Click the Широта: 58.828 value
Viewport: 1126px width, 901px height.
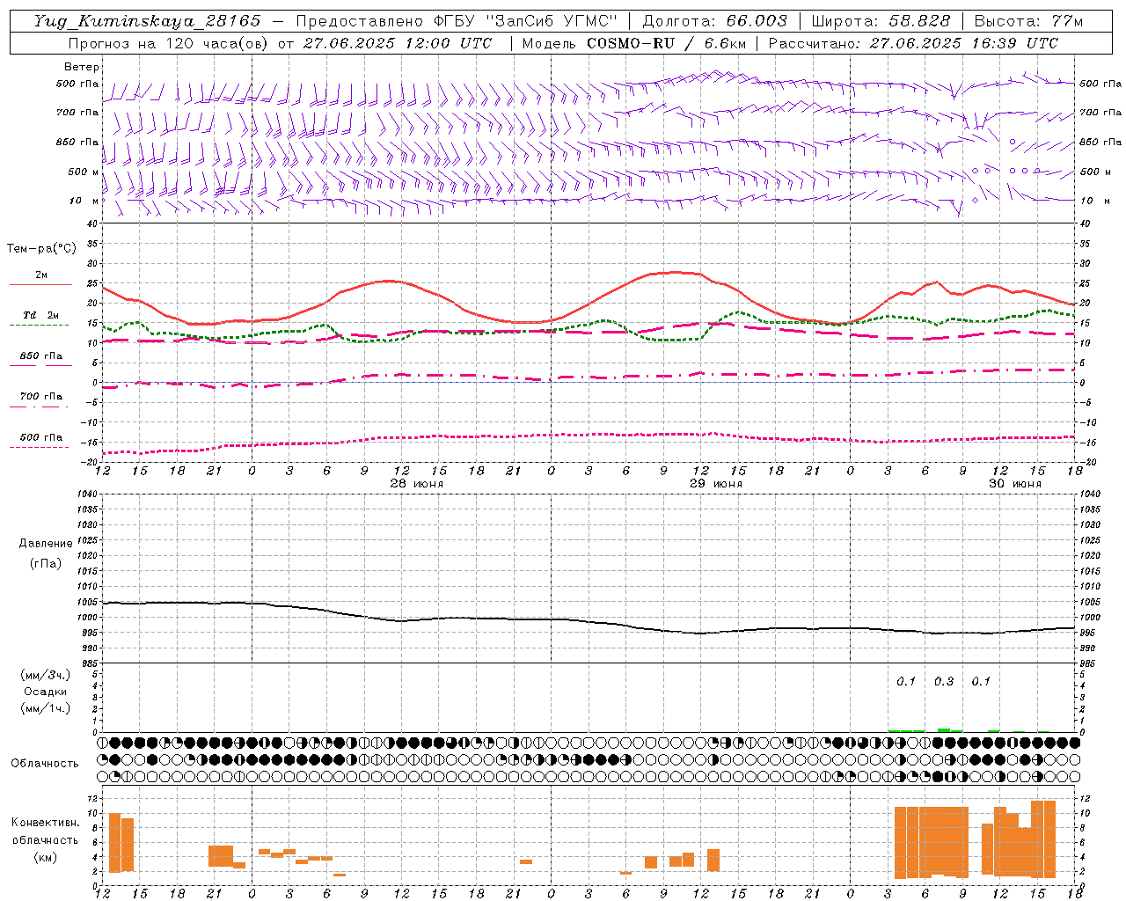881,21
